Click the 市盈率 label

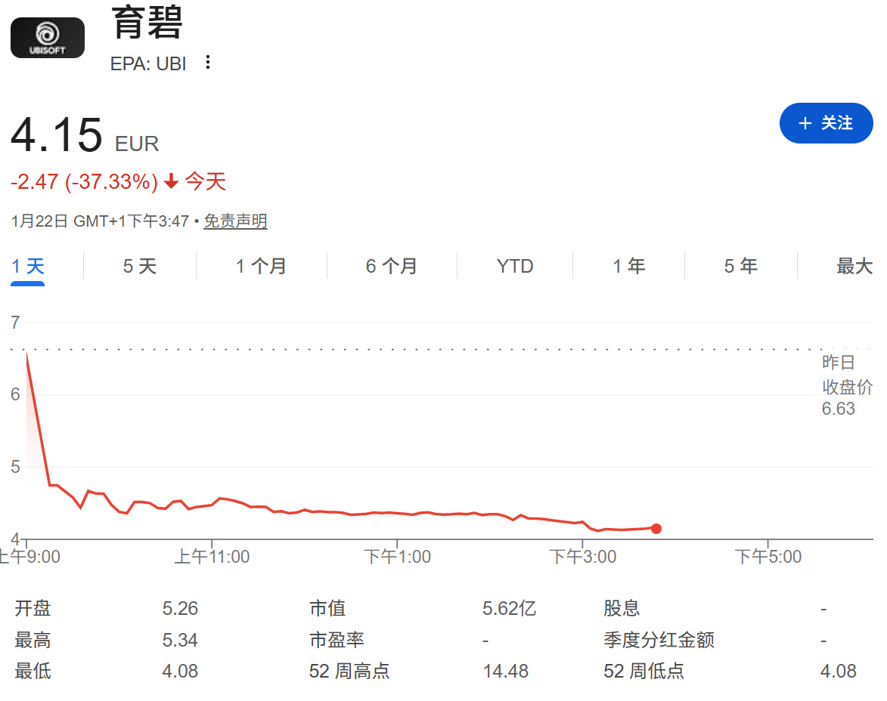pyautogui.click(x=337, y=640)
